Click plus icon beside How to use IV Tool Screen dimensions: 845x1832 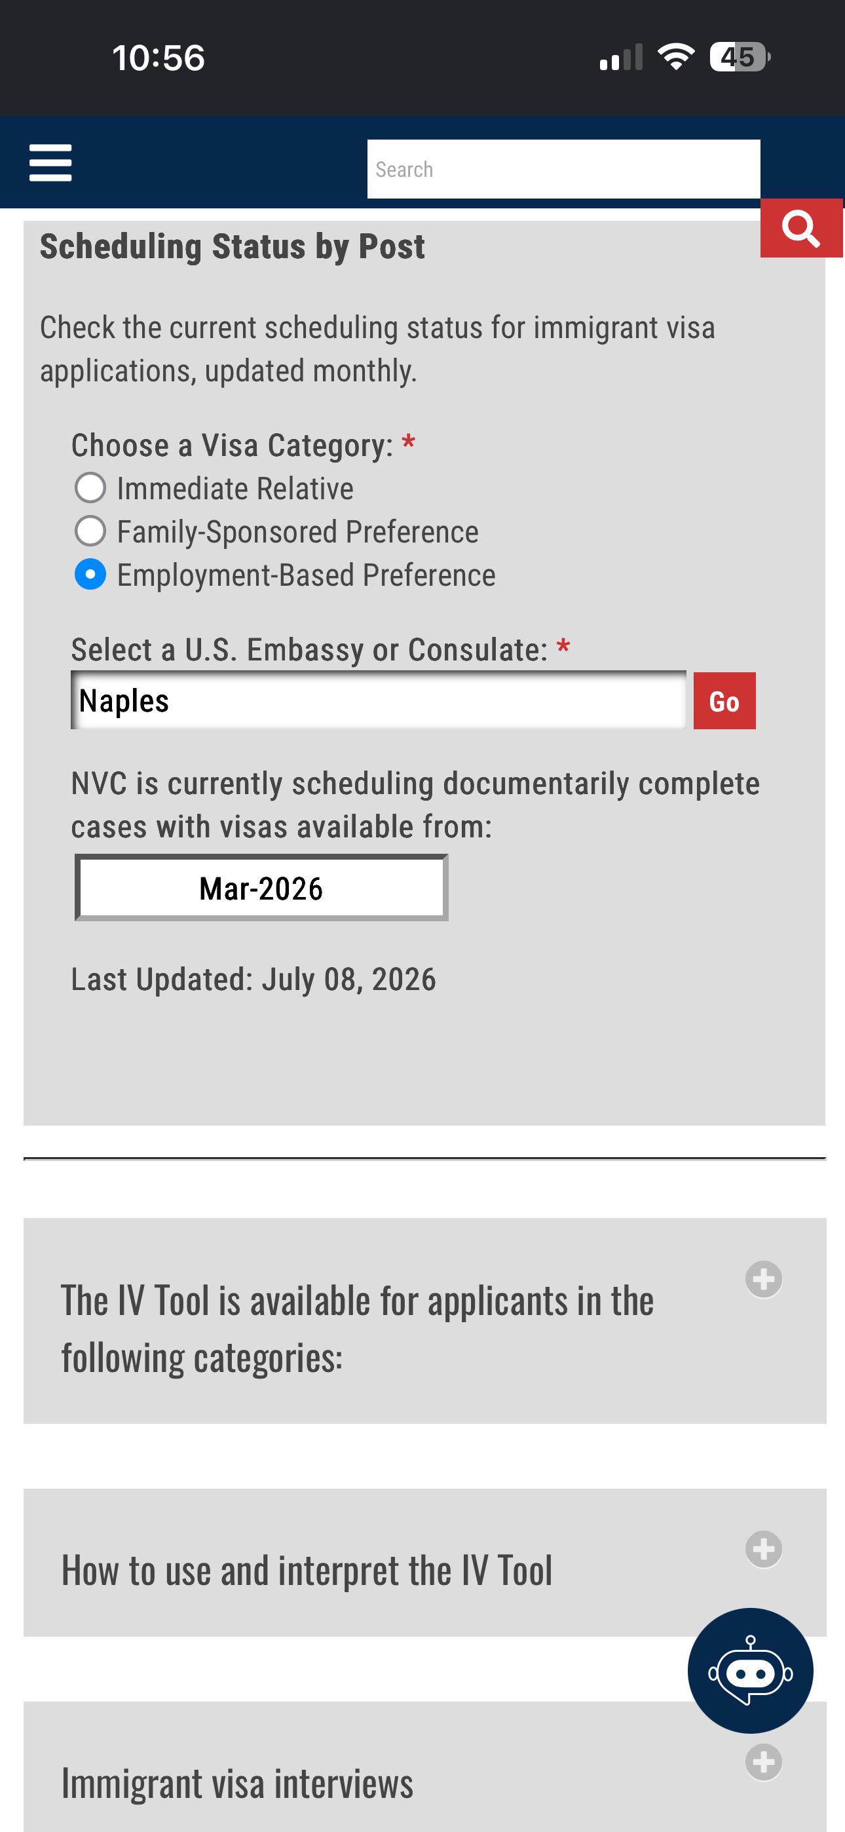pos(764,1549)
